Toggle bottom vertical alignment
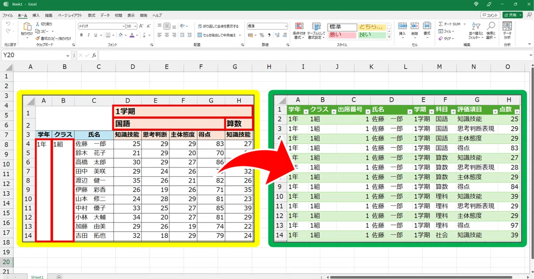 174,26
